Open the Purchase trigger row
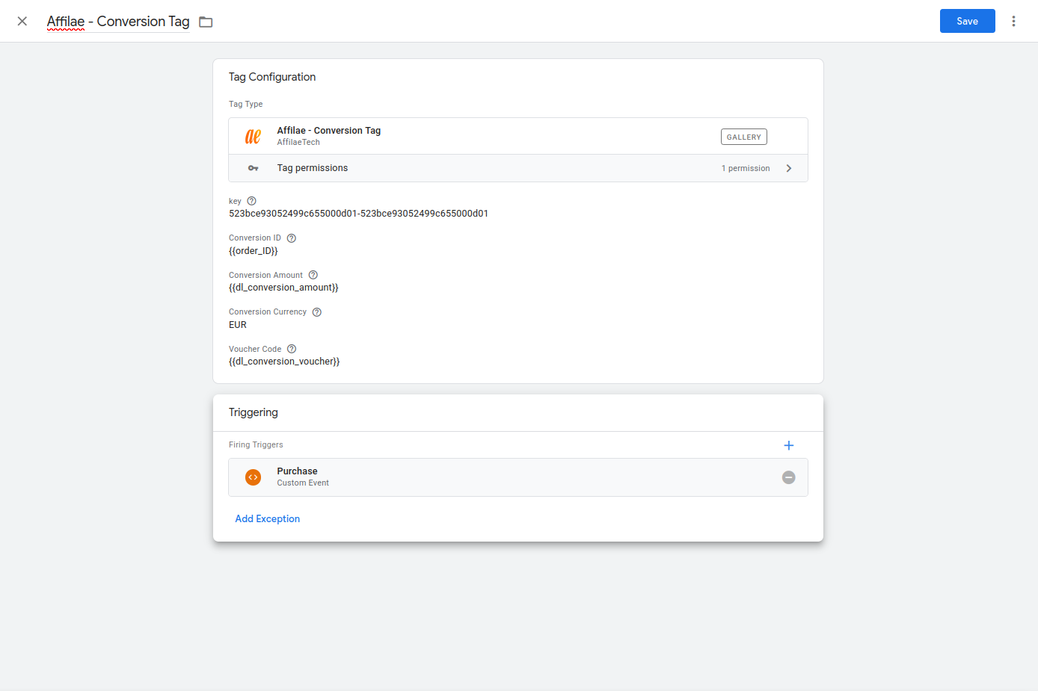 click(x=518, y=477)
